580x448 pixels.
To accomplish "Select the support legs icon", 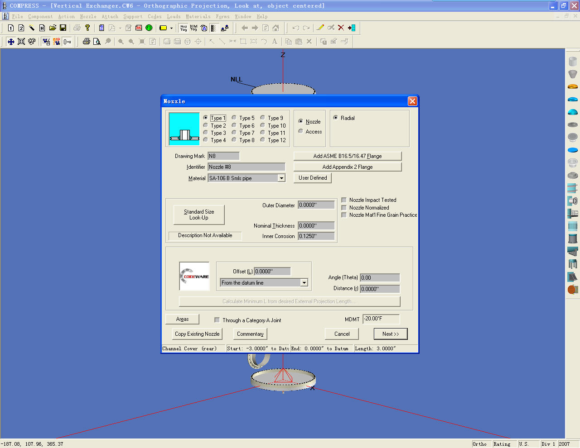I will pos(573,264).
